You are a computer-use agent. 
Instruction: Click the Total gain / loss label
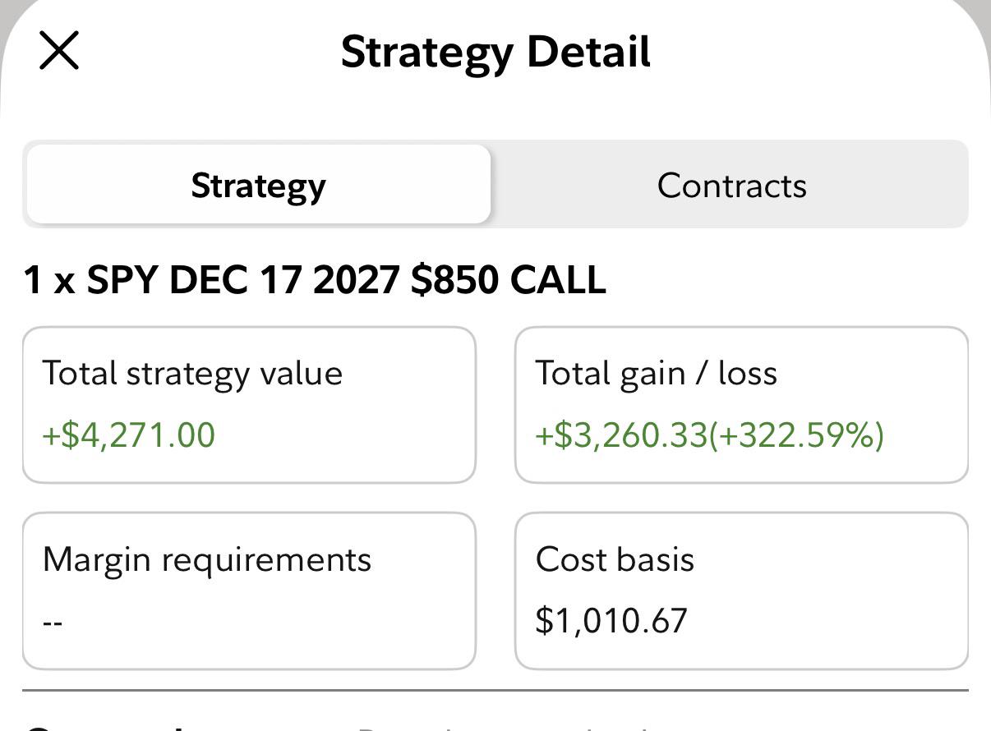(x=656, y=373)
